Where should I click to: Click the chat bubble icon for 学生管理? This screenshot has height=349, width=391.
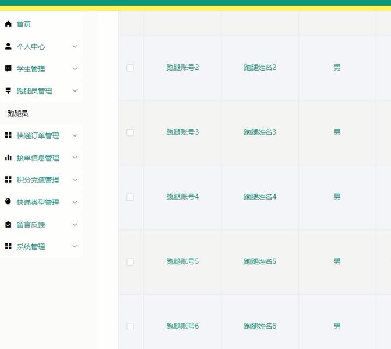[8, 68]
